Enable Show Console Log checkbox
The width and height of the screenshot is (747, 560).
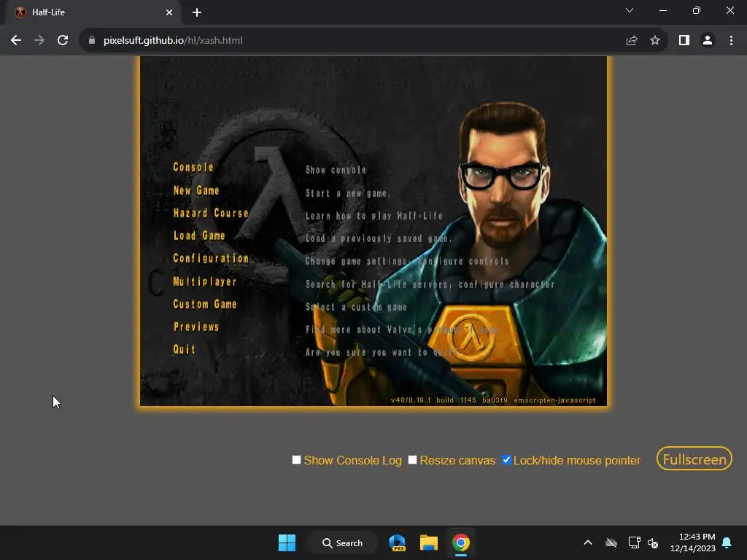coord(296,459)
